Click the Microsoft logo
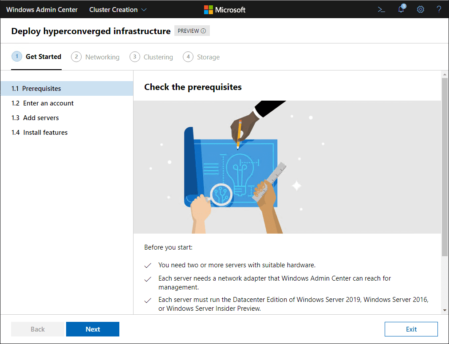Image resolution: width=449 pixels, height=344 pixels. tap(224, 10)
